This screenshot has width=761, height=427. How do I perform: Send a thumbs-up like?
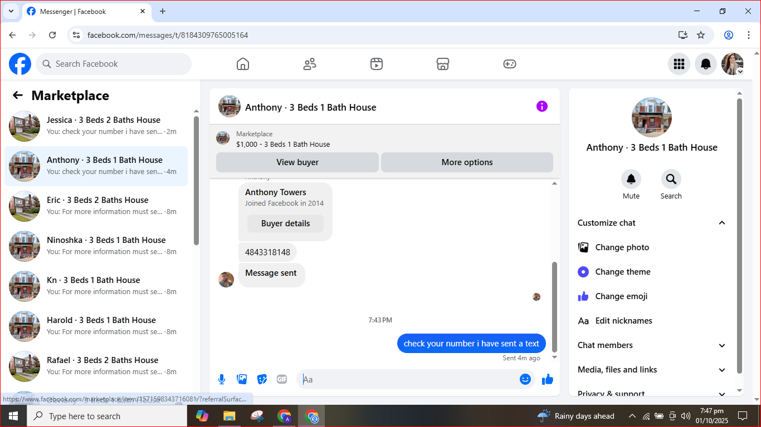coord(548,379)
